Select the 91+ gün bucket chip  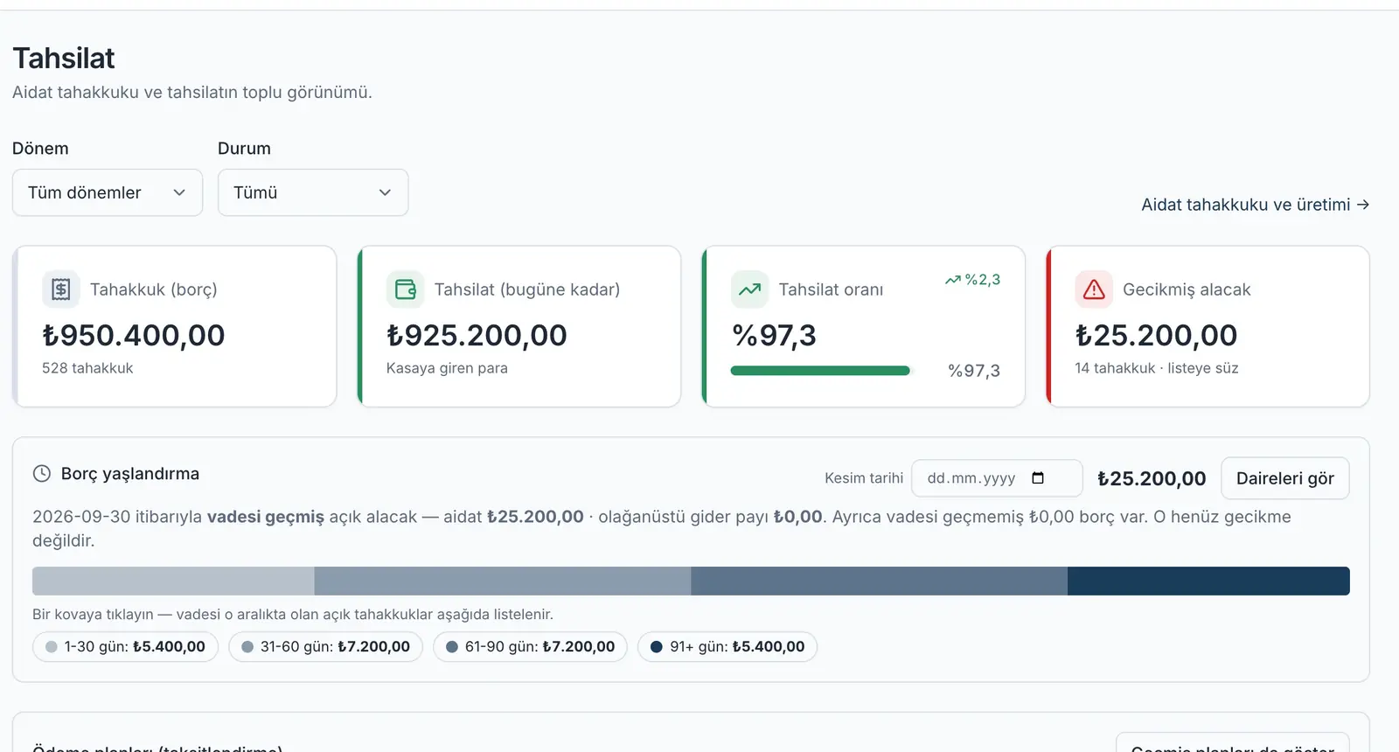tap(727, 647)
